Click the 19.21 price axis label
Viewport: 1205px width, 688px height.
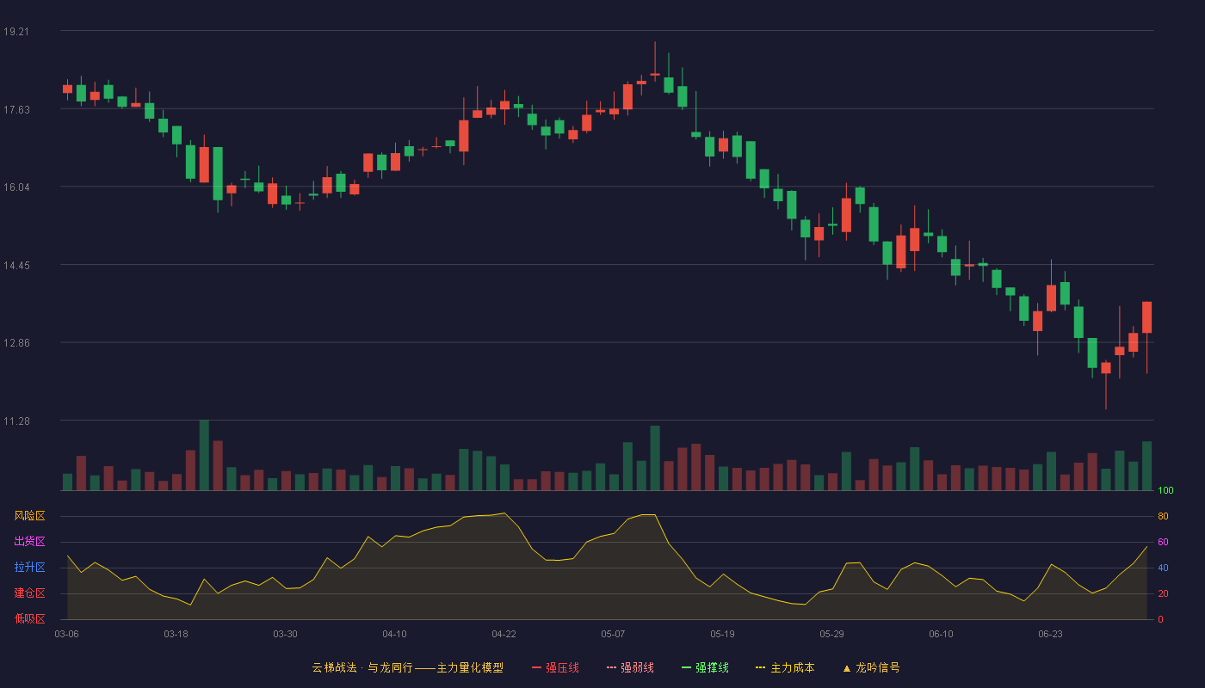coord(15,32)
